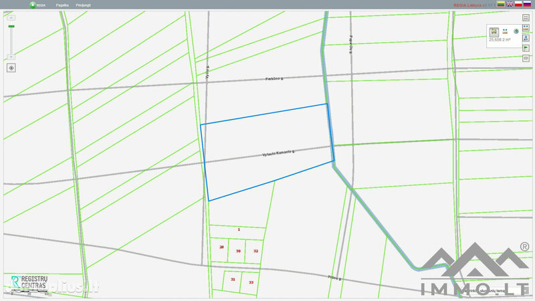The image size is (535, 301).
Task: Switch language to Lithuanian flag
Action: pos(500,4)
